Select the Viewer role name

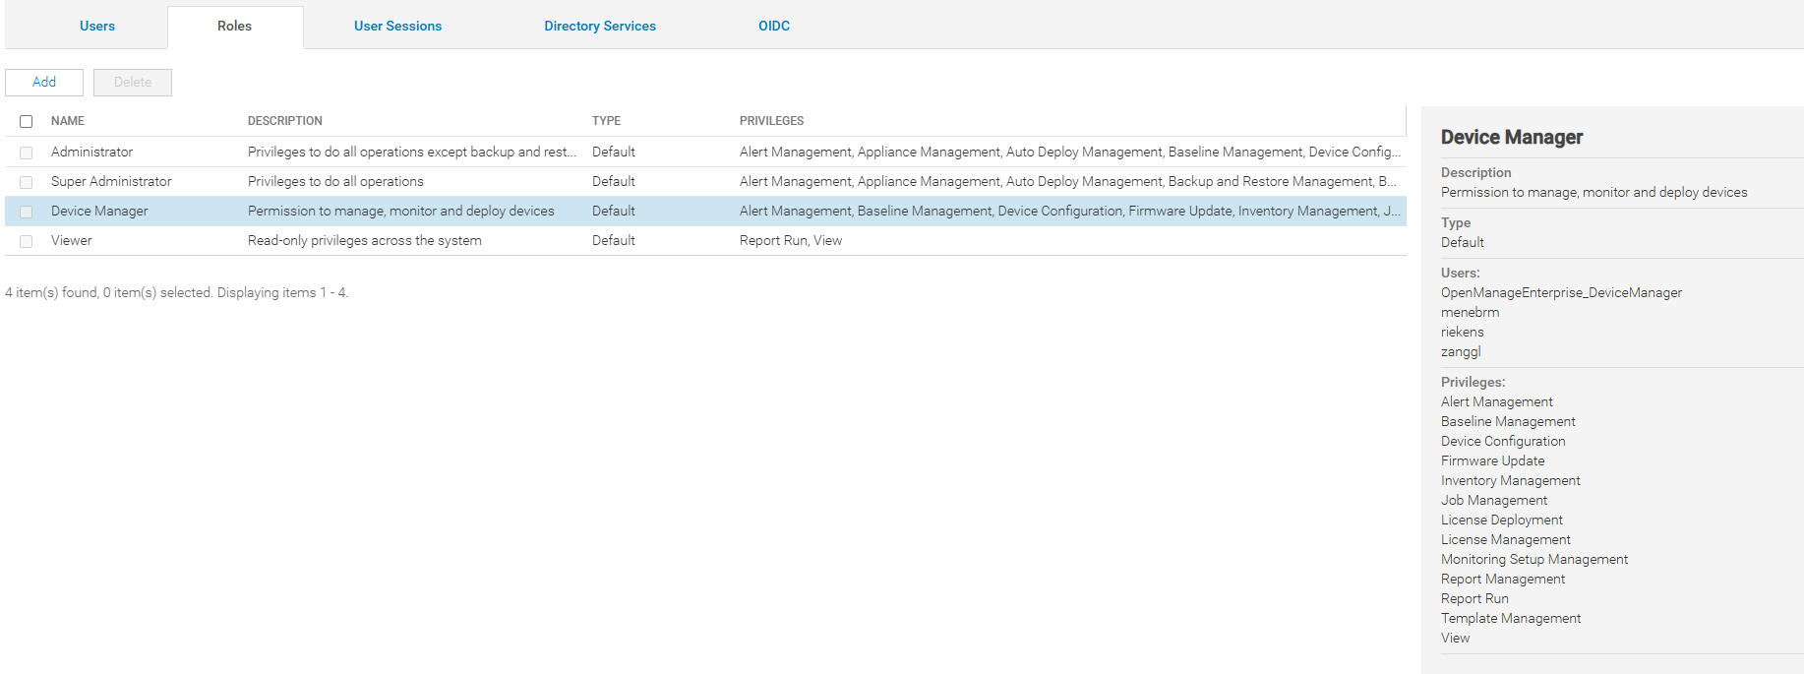[x=72, y=240]
